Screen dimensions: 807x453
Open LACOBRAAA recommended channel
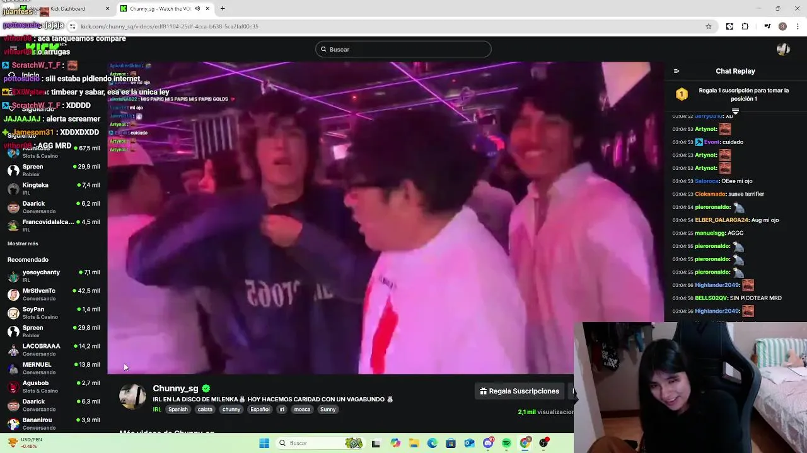point(53,350)
